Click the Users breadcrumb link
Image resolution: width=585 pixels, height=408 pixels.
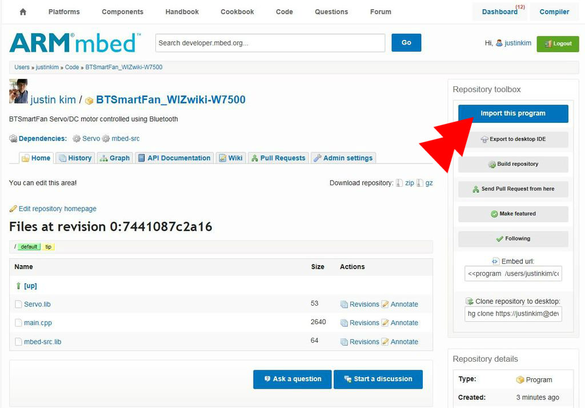tap(22, 67)
